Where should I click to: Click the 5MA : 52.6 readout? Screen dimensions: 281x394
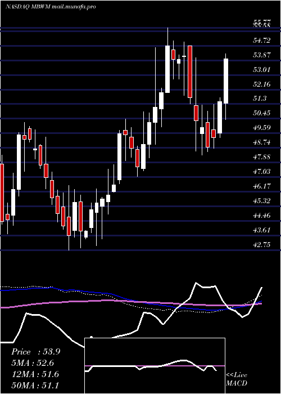click(x=33, y=363)
